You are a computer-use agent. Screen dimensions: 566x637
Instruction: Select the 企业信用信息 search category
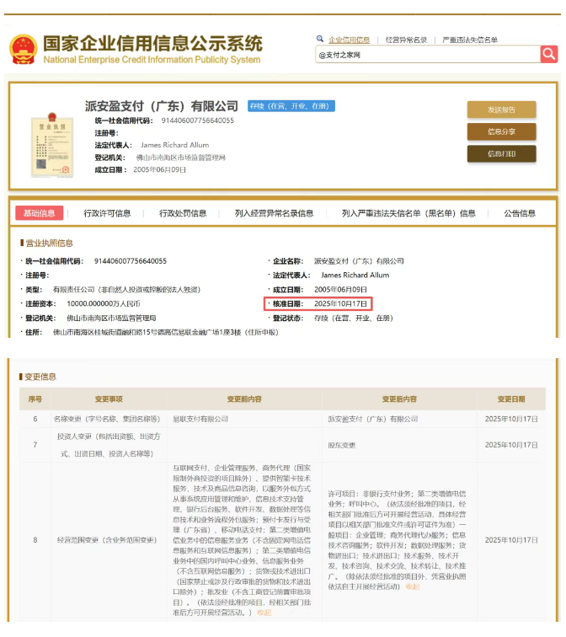pyautogui.click(x=349, y=40)
